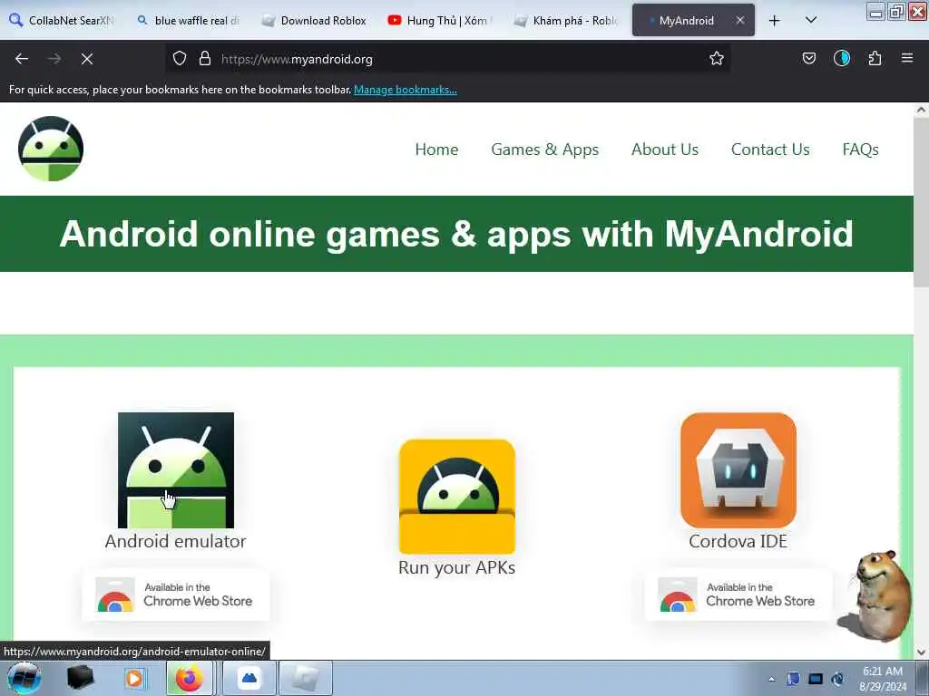
Task: Open Firefox application hamburger menu
Action: click(x=907, y=58)
